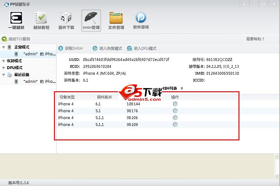View SHSH for firmware build 9B176
Viewport: 280px width, 186px height.
175,111
